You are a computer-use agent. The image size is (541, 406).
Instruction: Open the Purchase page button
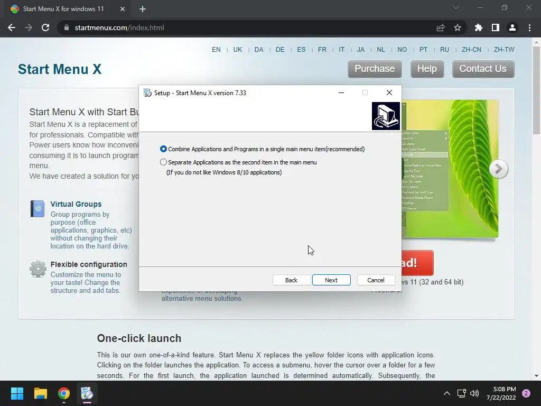tap(375, 69)
